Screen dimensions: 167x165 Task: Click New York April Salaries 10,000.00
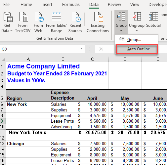92,104
